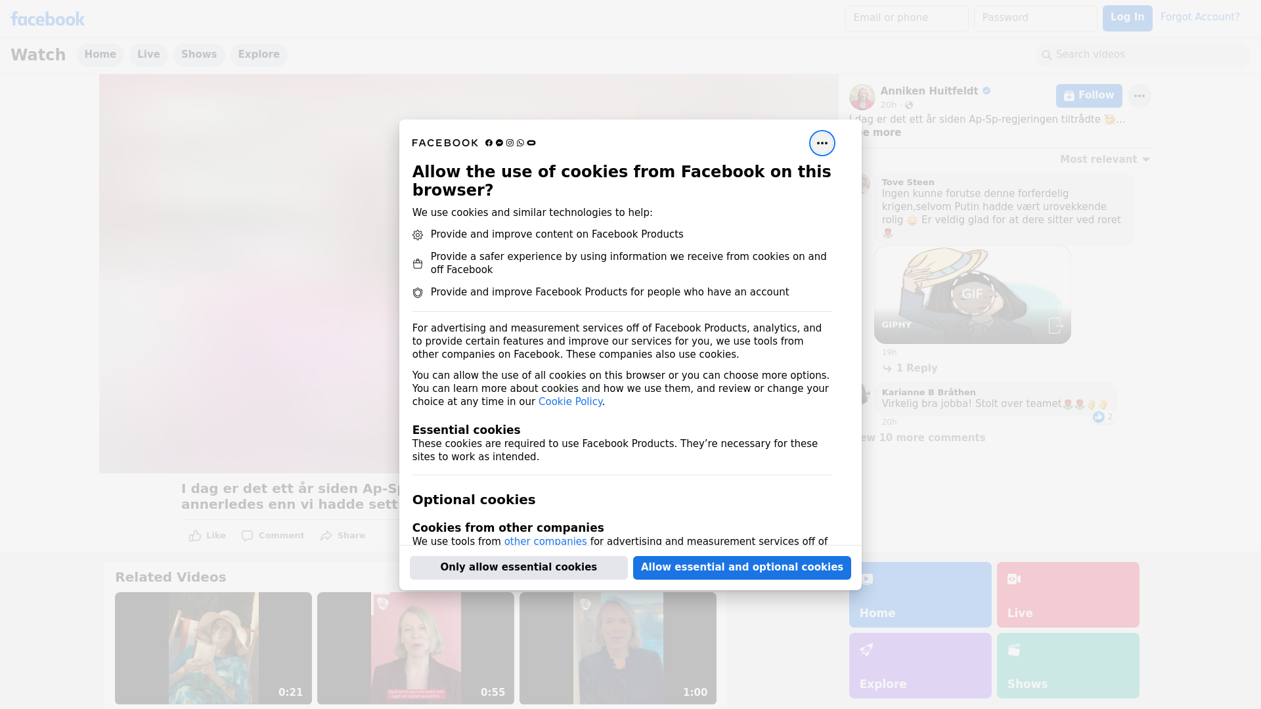The width and height of the screenshot is (1261, 709).
Task: Click the Log In button
Action: [x=1127, y=18]
